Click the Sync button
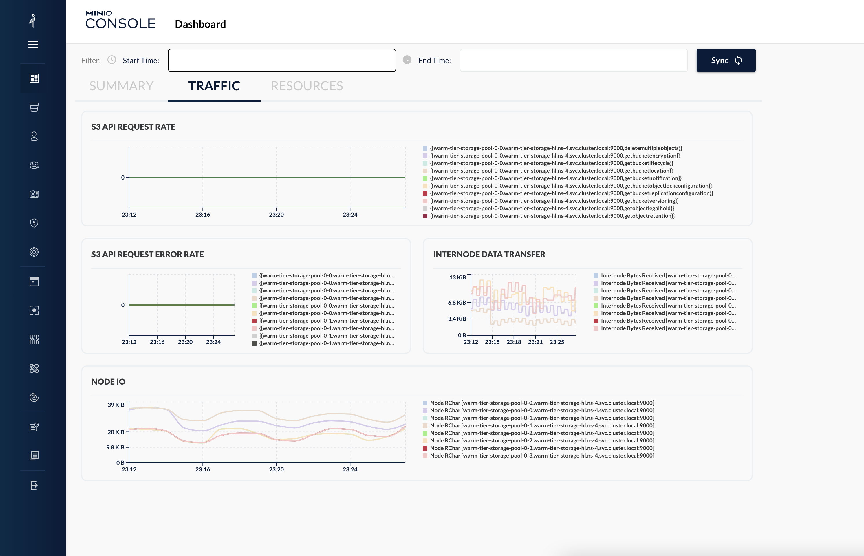Image resolution: width=864 pixels, height=556 pixels. pos(726,60)
